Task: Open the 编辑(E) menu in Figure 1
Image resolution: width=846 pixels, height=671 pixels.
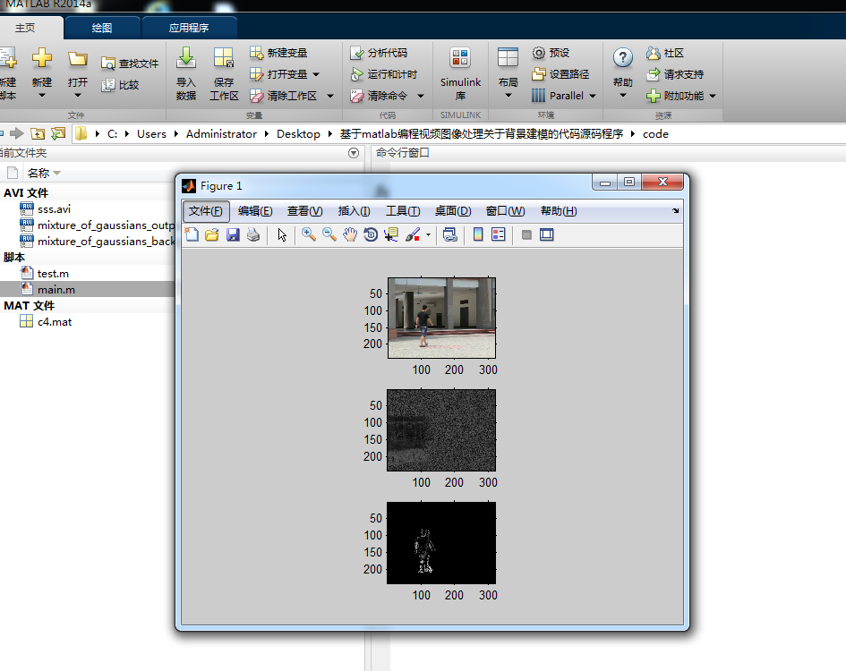Action: [x=255, y=211]
